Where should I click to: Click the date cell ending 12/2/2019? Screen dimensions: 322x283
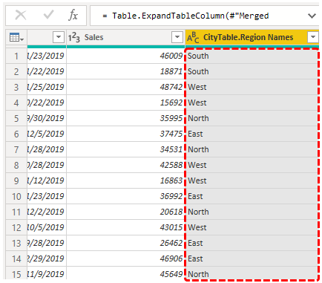tap(47, 212)
